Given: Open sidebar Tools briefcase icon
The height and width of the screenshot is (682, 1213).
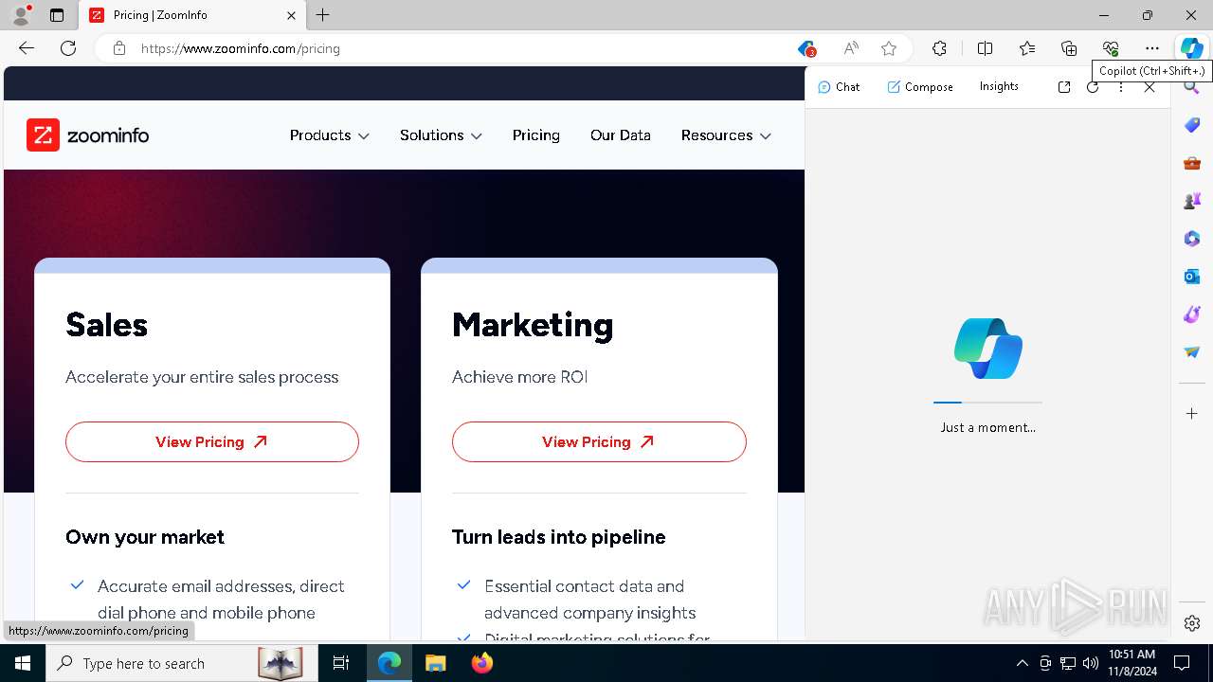Looking at the screenshot, I should (x=1192, y=163).
